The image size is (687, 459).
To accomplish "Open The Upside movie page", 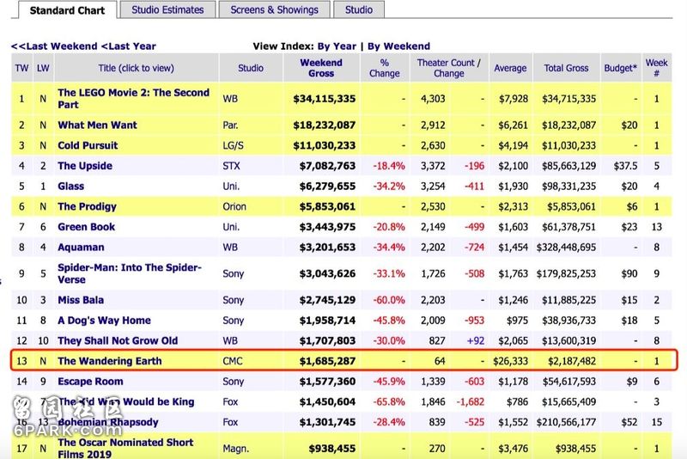I will coord(85,166).
